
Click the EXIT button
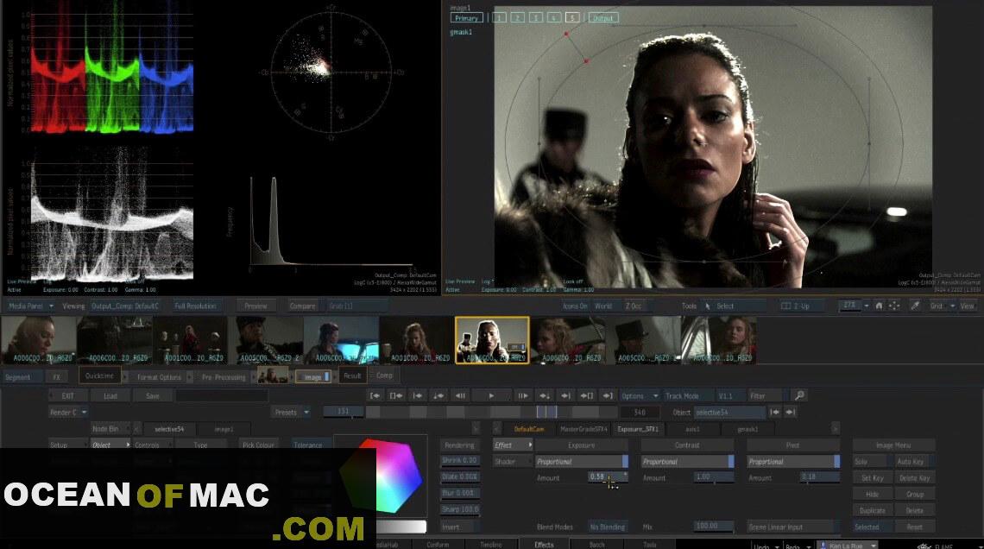point(68,396)
